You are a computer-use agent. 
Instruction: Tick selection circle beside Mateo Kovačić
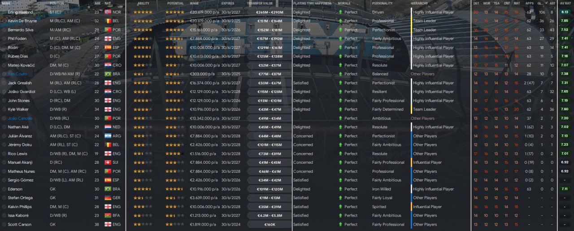pyautogui.click(x=4, y=65)
